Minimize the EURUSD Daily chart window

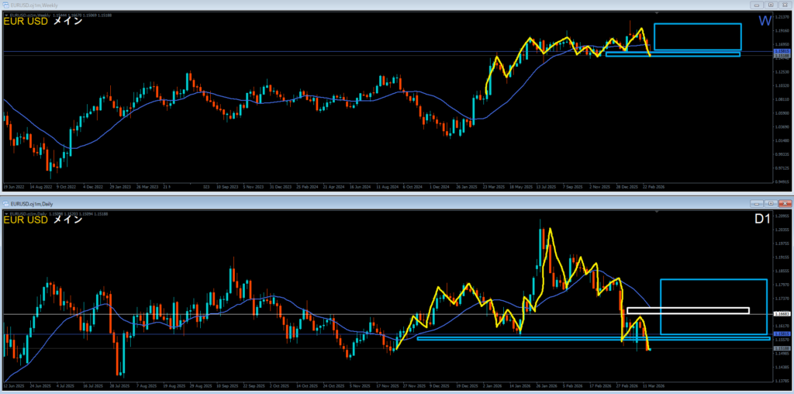pyautogui.click(x=758, y=203)
